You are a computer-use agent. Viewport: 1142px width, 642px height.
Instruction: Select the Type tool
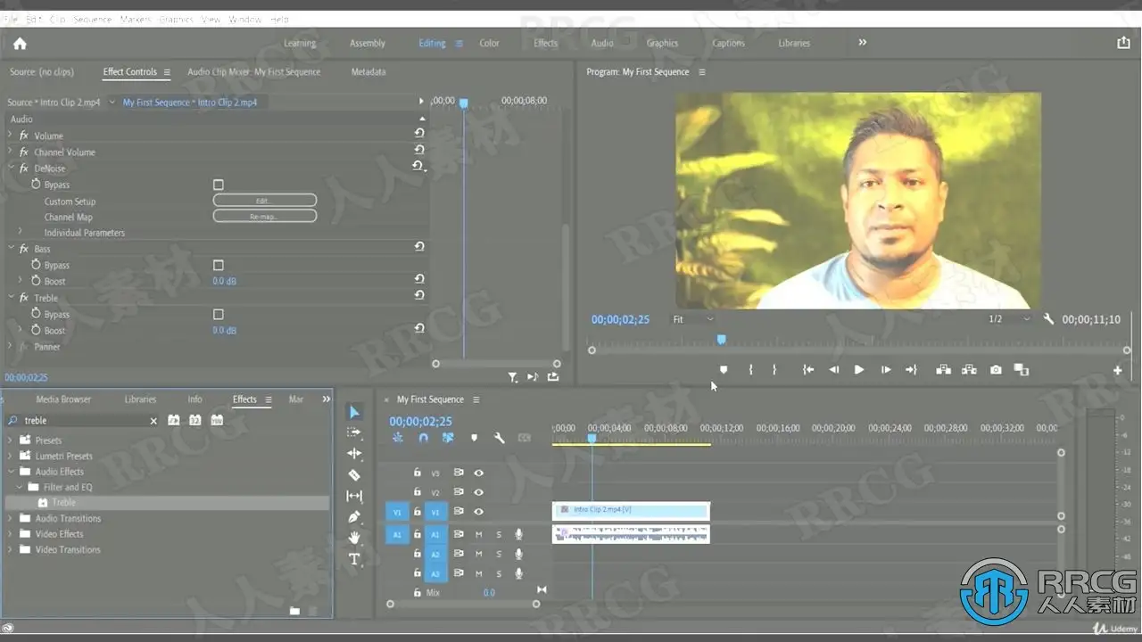pyautogui.click(x=354, y=559)
